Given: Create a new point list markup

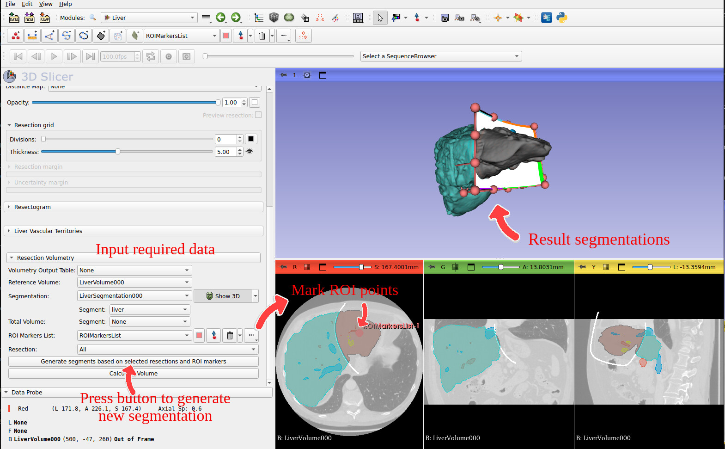Looking at the screenshot, I should (16, 36).
